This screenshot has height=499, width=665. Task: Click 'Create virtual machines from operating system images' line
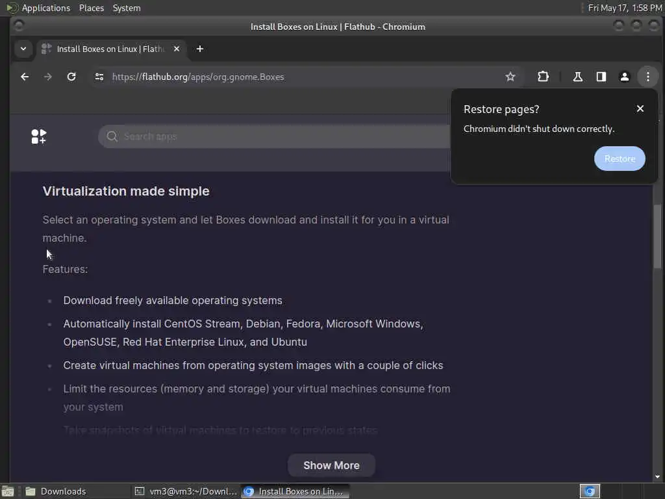pyautogui.click(x=253, y=365)
